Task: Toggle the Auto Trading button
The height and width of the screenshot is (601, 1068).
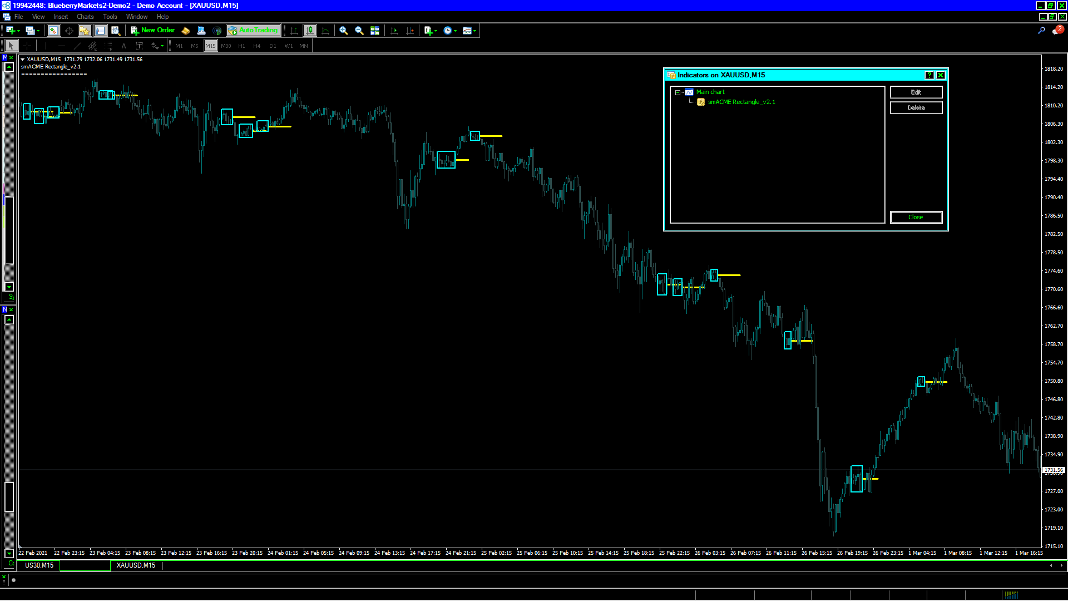Action: coord(253,31)
